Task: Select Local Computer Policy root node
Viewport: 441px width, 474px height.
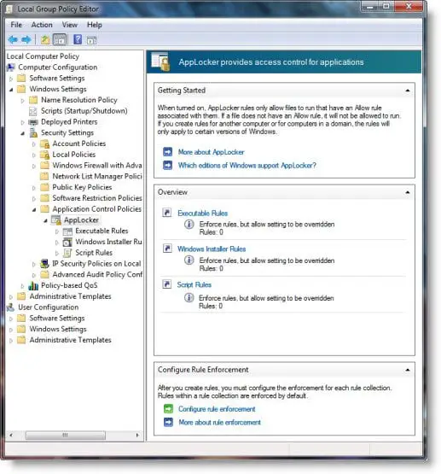Action: (43, 56)
